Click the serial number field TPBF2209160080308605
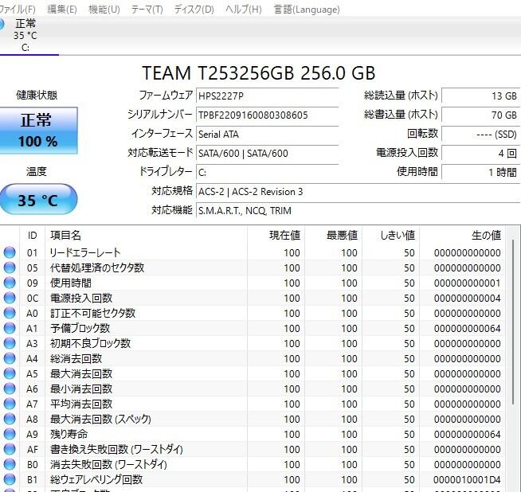Image resolution: width=521 pixels, height=492 pixels. point(267,115)
